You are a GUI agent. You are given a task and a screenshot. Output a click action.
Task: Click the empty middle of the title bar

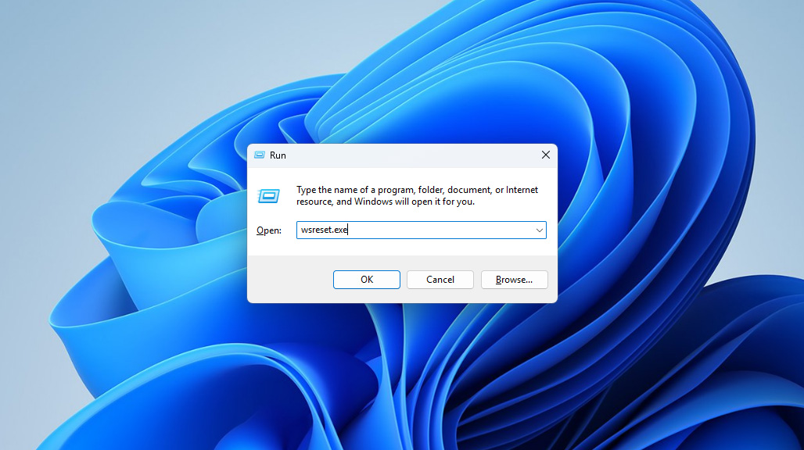coord(407,155)
